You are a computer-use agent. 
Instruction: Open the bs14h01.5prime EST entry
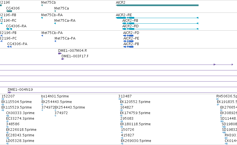(x=55, y=96)
